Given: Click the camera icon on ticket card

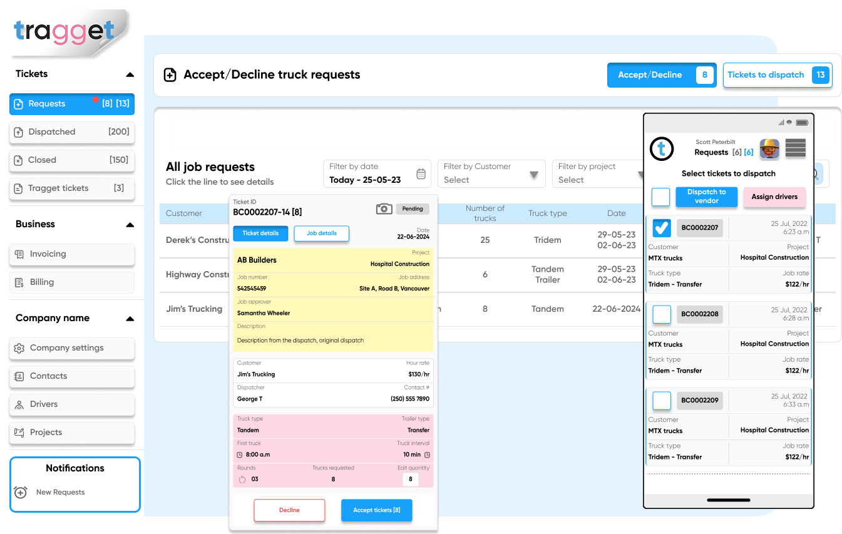Looking at the screenshot, I should click(x=384, y=209).
